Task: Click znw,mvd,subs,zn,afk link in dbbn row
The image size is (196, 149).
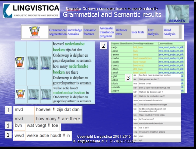Action: click(x=171, y=69)
